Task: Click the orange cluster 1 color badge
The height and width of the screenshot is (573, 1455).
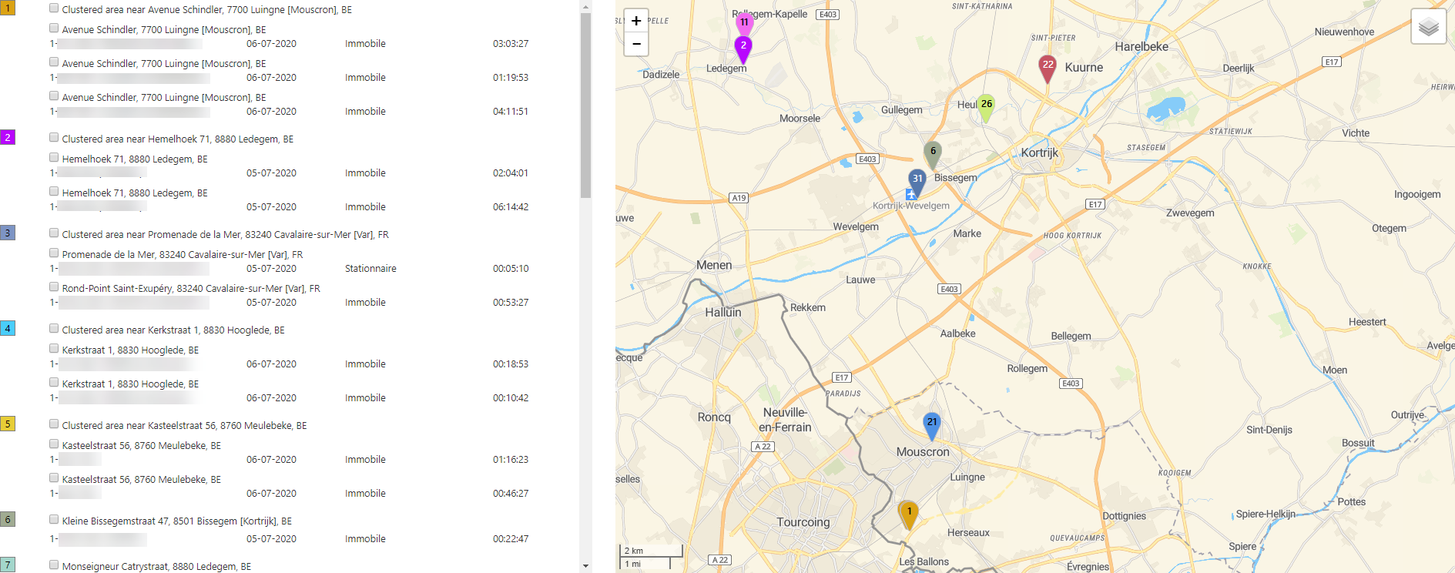Action: (8, 8)
